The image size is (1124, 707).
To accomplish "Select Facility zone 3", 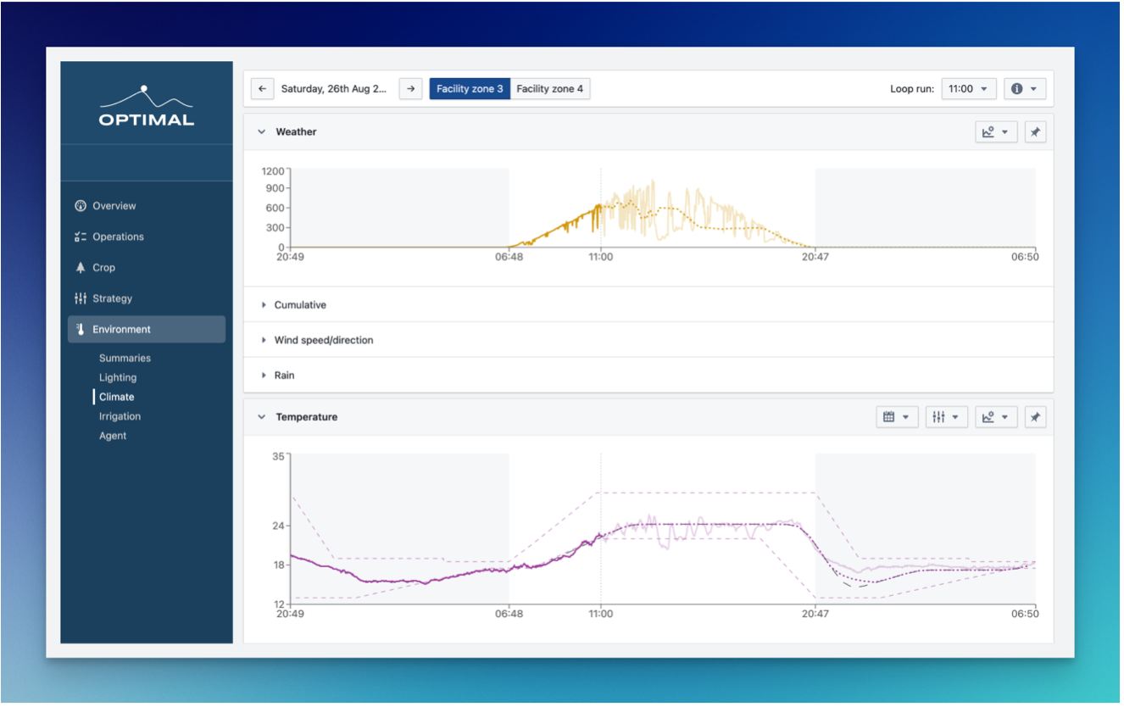I will 470,89.
